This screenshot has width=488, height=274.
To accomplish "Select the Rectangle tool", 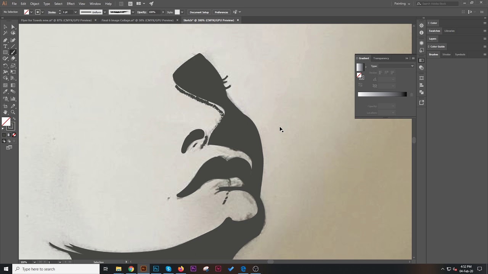I will [5, 53].
